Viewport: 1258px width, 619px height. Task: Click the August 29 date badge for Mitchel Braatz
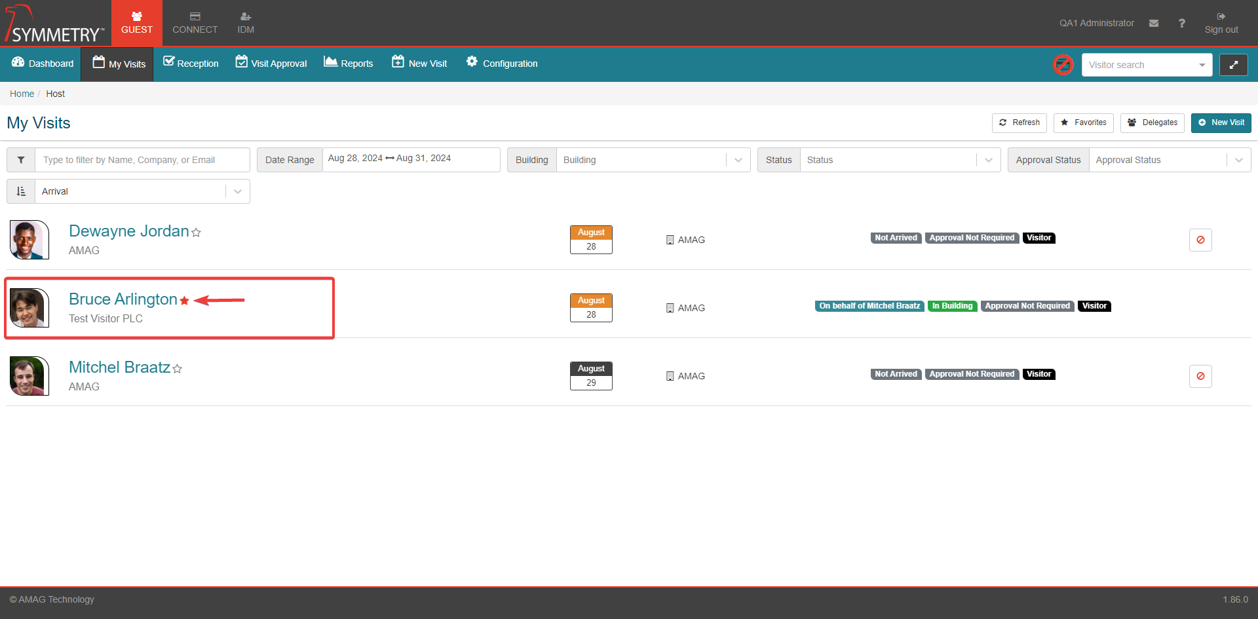tap(591, 376)
